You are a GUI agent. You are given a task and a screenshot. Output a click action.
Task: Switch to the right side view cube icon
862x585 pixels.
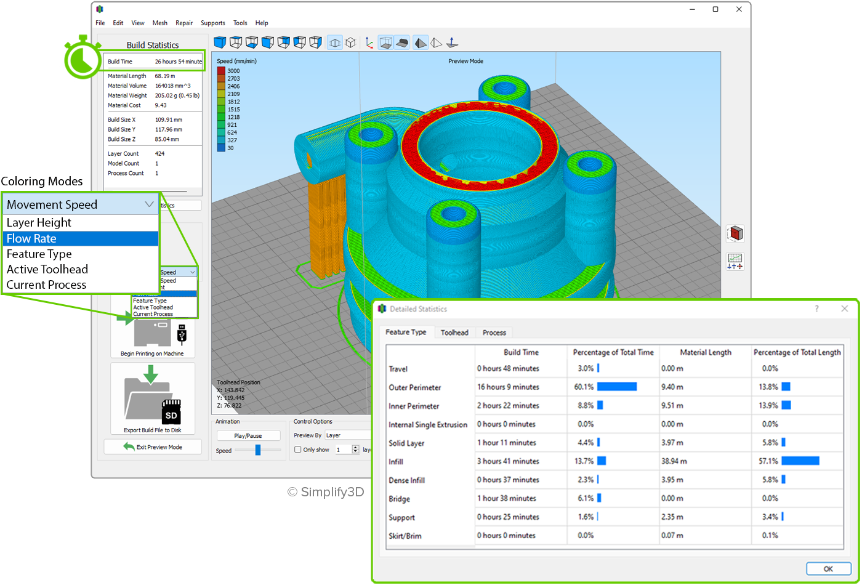click(316, 42)
